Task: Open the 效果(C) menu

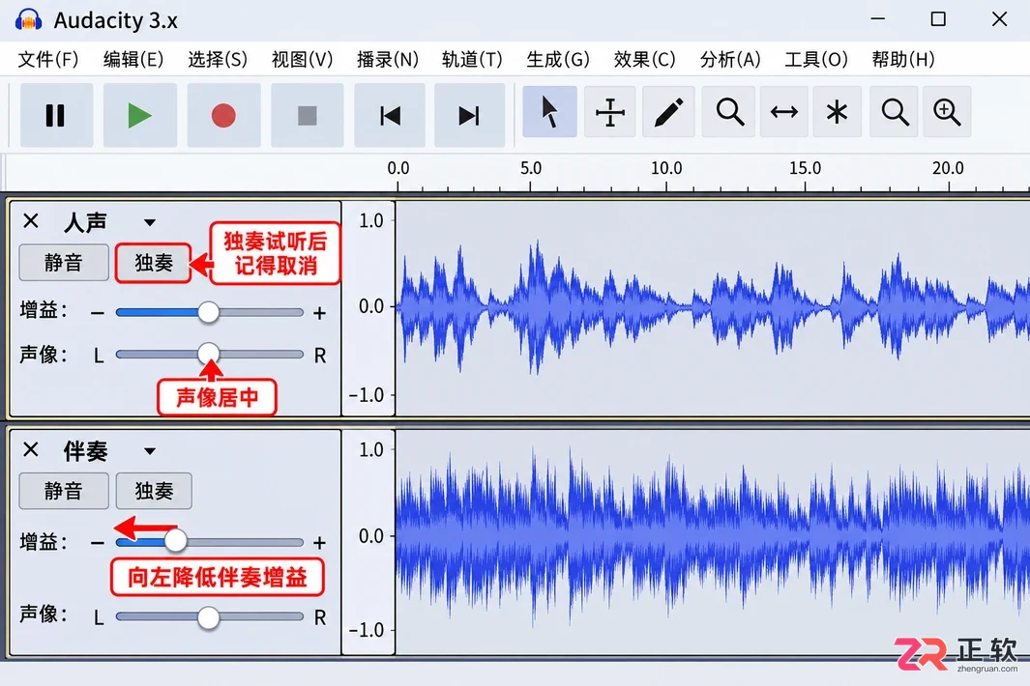Action: coord(644,59)
